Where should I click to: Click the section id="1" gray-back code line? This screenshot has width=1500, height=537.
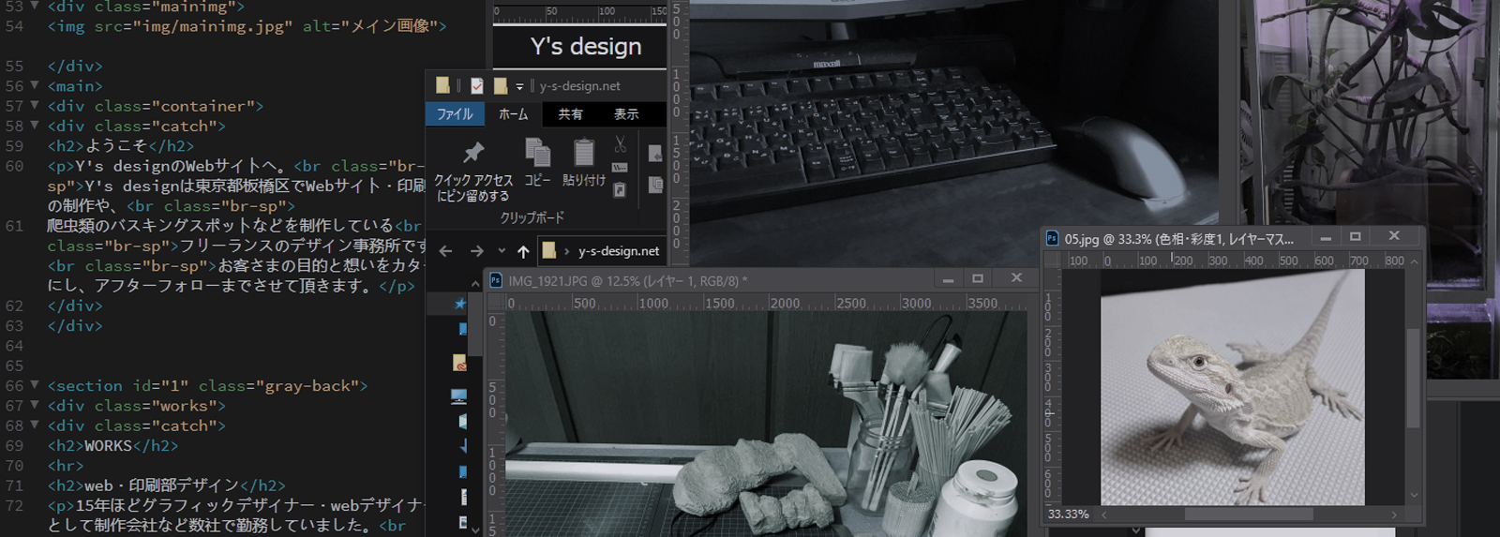(x=207, y=386)
